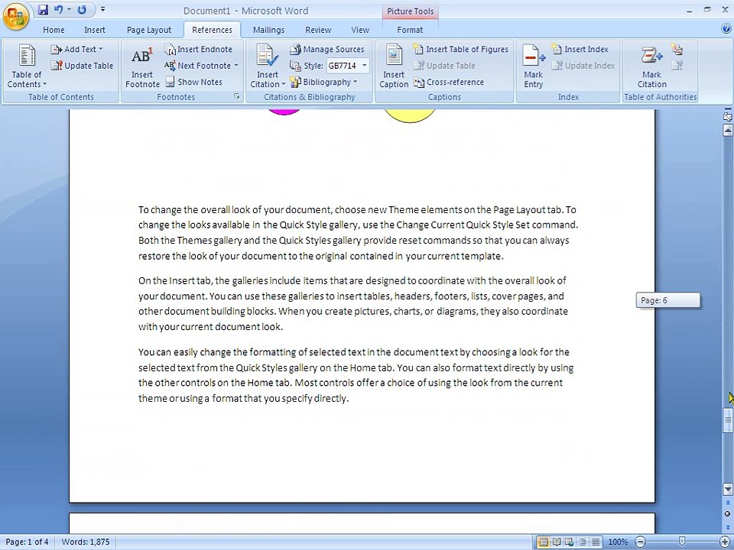
Task: Click the Next Footnote button
Action: (197, 66)
